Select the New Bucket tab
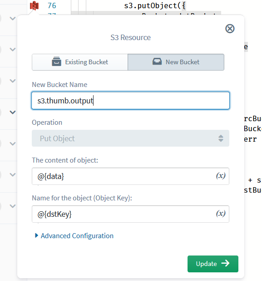 point(176,62)
